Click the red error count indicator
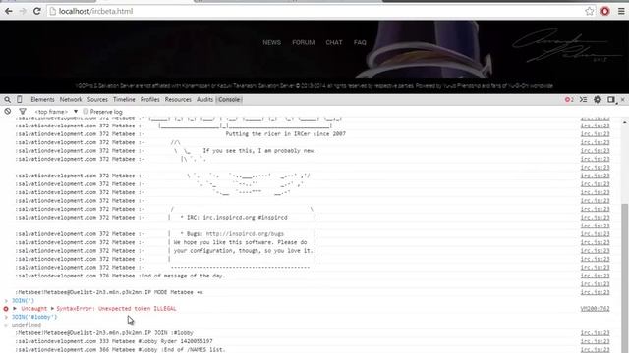 569,100
